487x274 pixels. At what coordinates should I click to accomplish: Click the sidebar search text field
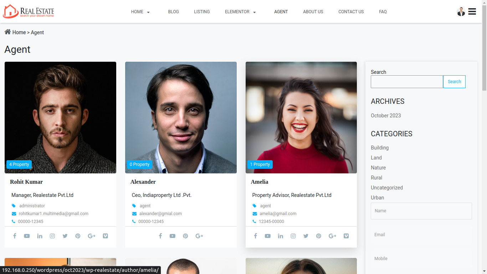pos(407,82)
